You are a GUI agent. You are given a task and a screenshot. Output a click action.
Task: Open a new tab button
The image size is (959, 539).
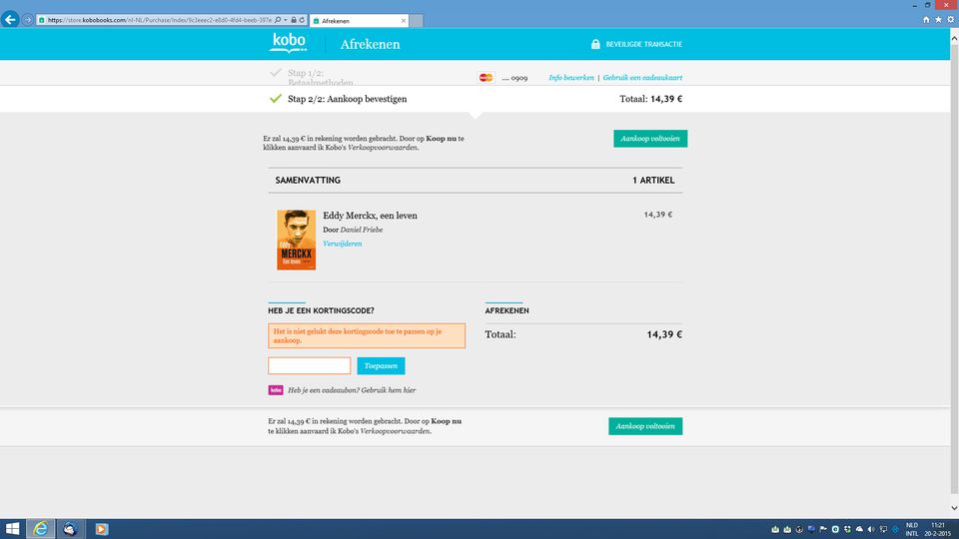[416, 21]
